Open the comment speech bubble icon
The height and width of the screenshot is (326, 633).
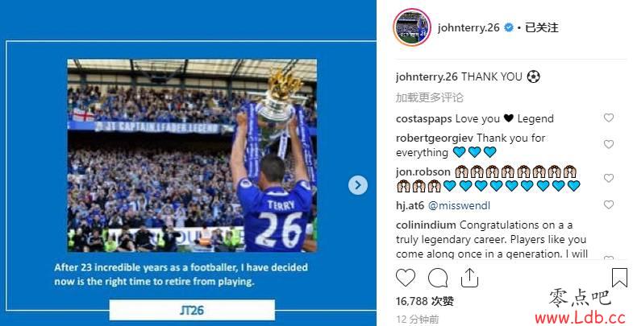coord(438,278)
